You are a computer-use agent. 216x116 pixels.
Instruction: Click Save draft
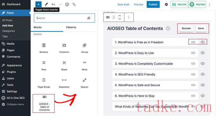[124, 4]
